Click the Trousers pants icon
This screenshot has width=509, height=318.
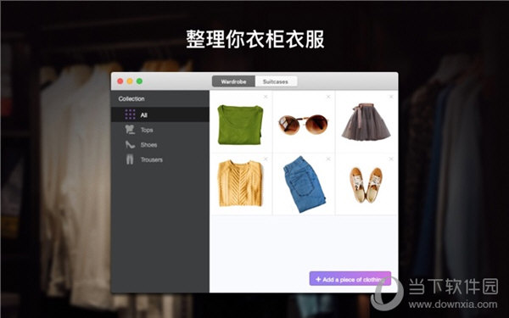[x=130, y=159]
